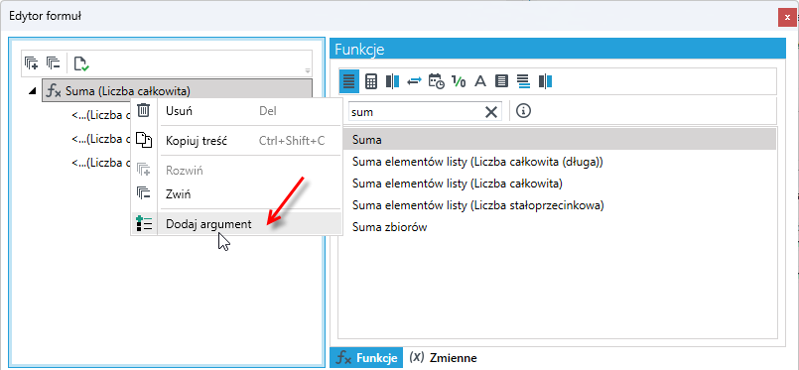Clear the 'sum' search text with X

coord(490,112)
